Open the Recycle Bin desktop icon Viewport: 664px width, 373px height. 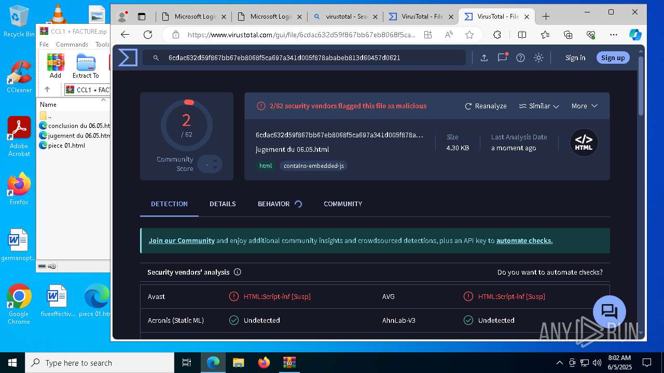[x=19, y=21]
